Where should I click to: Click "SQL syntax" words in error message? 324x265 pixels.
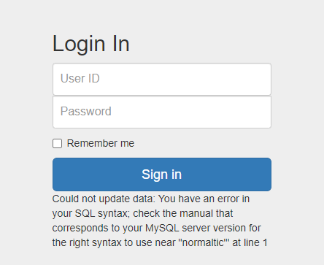click(x=102, y=213)
